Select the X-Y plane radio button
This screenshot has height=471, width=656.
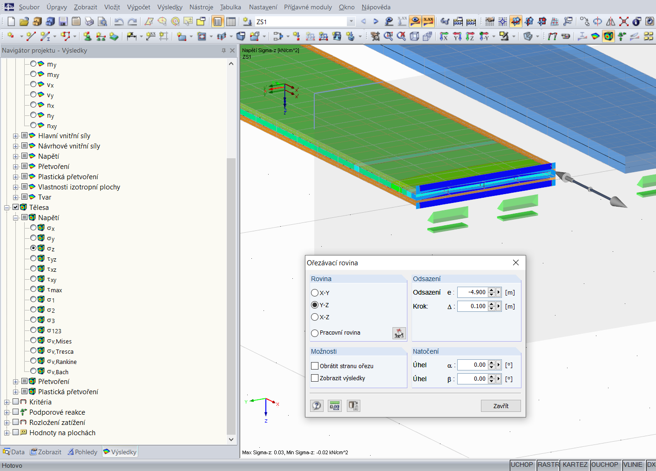[x=315, y=293]
